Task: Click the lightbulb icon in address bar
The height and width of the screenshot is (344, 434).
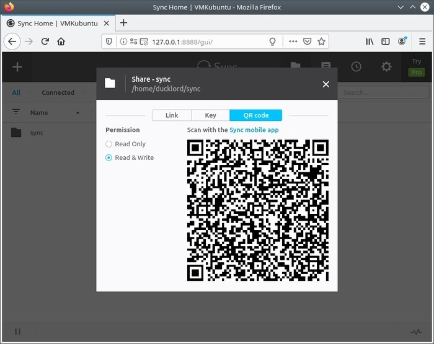Action: [x=273, y=42]
